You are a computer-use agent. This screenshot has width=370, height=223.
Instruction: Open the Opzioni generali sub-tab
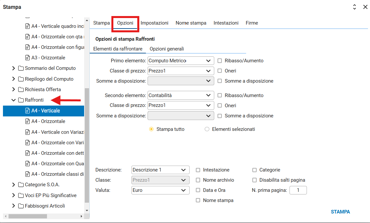click(167, 49)
